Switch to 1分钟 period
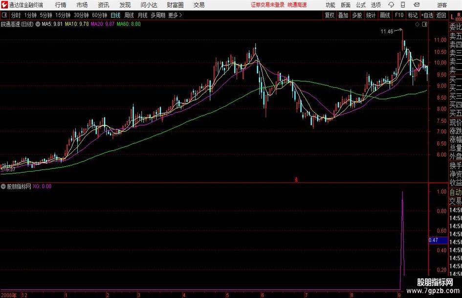 [30, 15]
